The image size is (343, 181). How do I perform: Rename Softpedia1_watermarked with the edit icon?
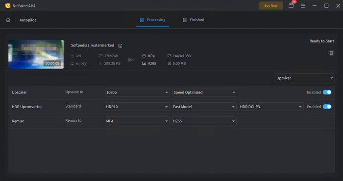point(120,45)
